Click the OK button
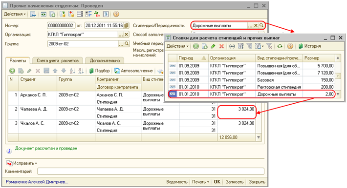 tap(217, 182)
